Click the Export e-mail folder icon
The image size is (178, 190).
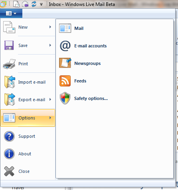click(10, 100)
